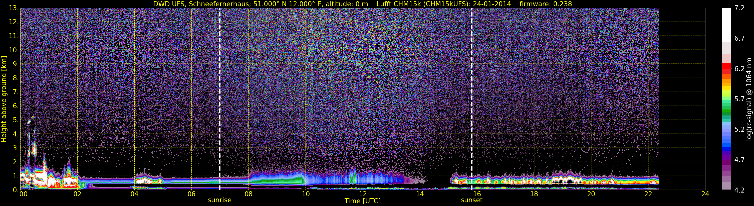Click the time axis tick label '24'
This screenshot has height=206, width=754.
pyautogui.click(x=705, y=194)
